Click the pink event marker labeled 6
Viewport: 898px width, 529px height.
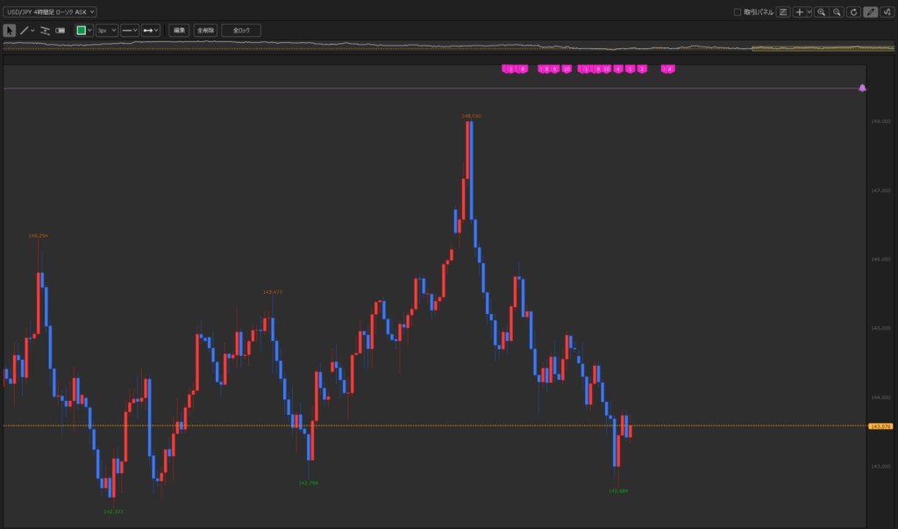tap(554, 69)
